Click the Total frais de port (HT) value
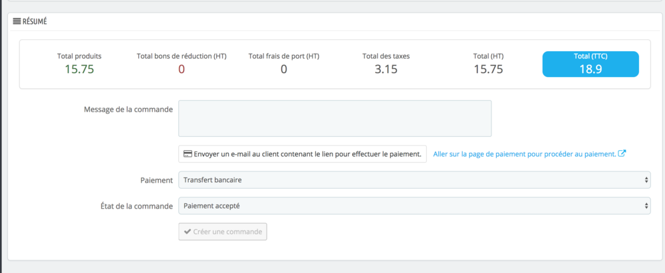 click(x=283, y=69)
